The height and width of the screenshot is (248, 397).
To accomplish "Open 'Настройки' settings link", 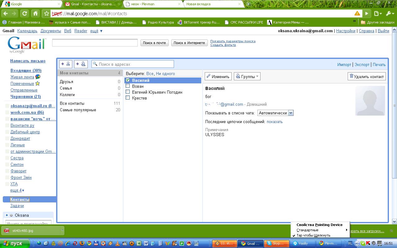I will point(346,31).
